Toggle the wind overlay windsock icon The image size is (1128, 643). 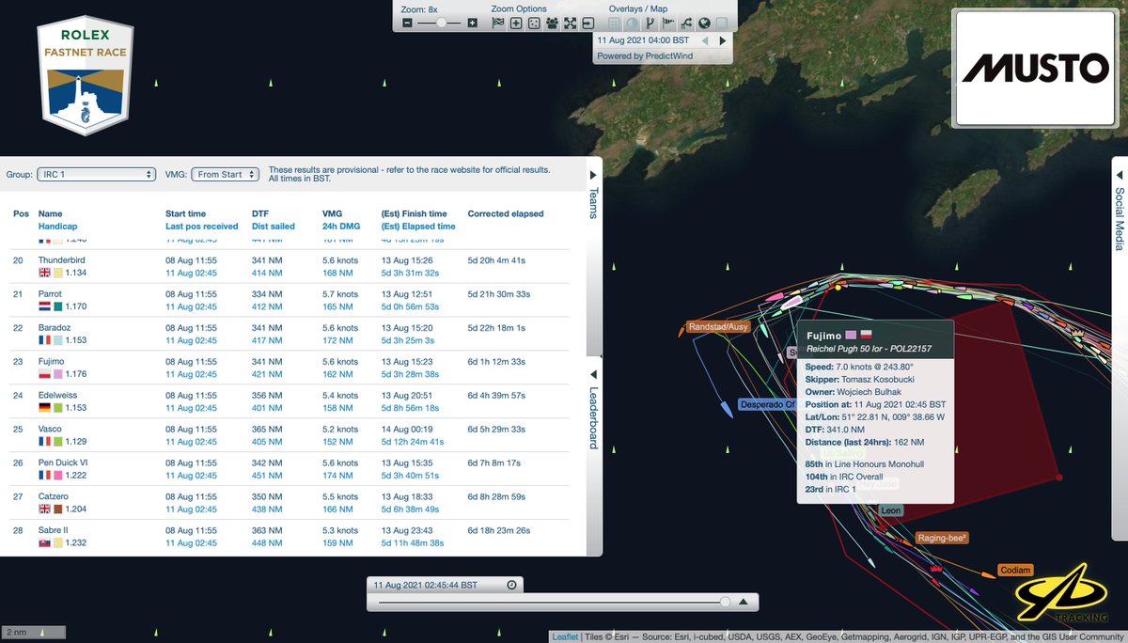coord(667,24)
